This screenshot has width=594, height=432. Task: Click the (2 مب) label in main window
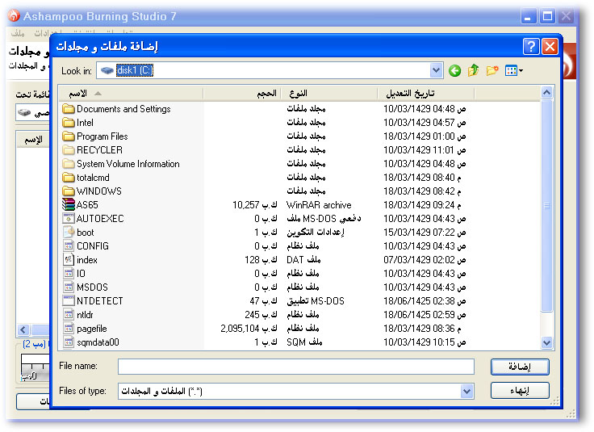(x=34, y=344)
